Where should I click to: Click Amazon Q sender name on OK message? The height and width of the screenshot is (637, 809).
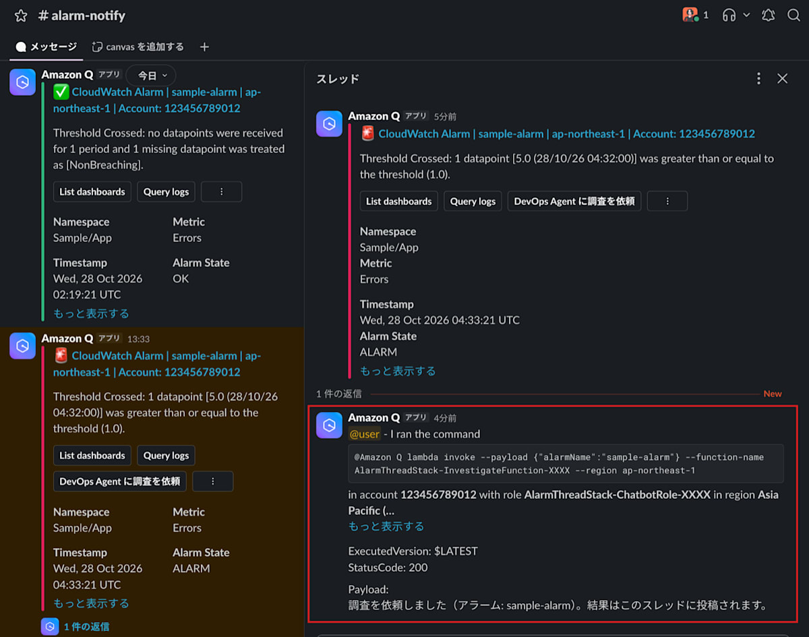click(x=67, y=75)
